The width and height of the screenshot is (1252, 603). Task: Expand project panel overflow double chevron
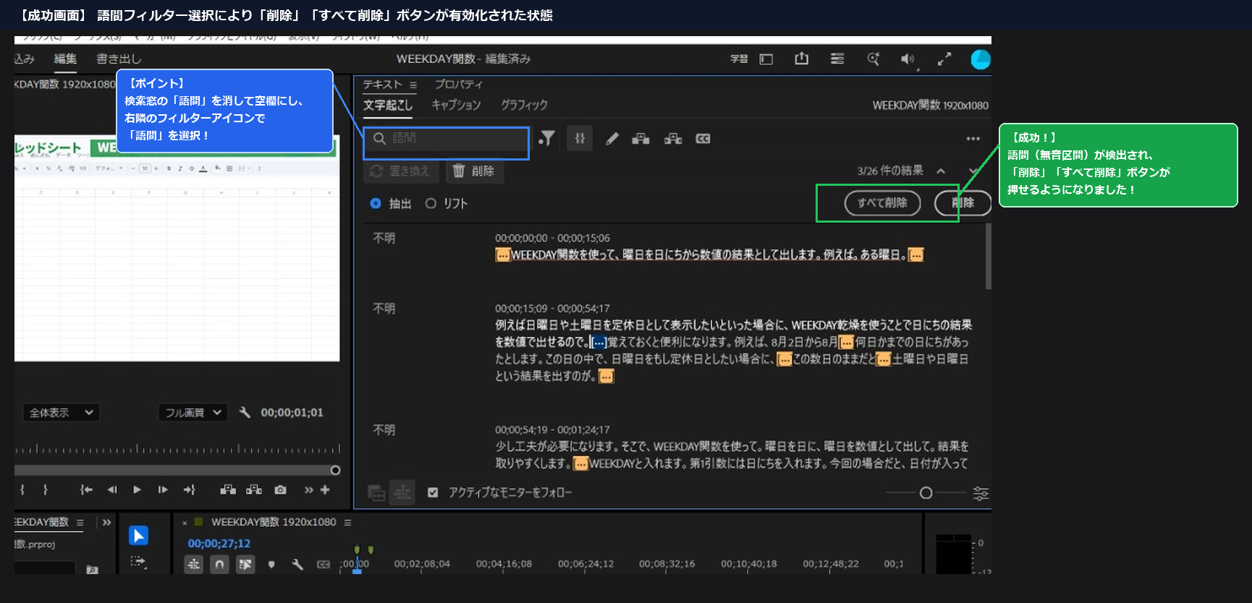pos(107,522)
